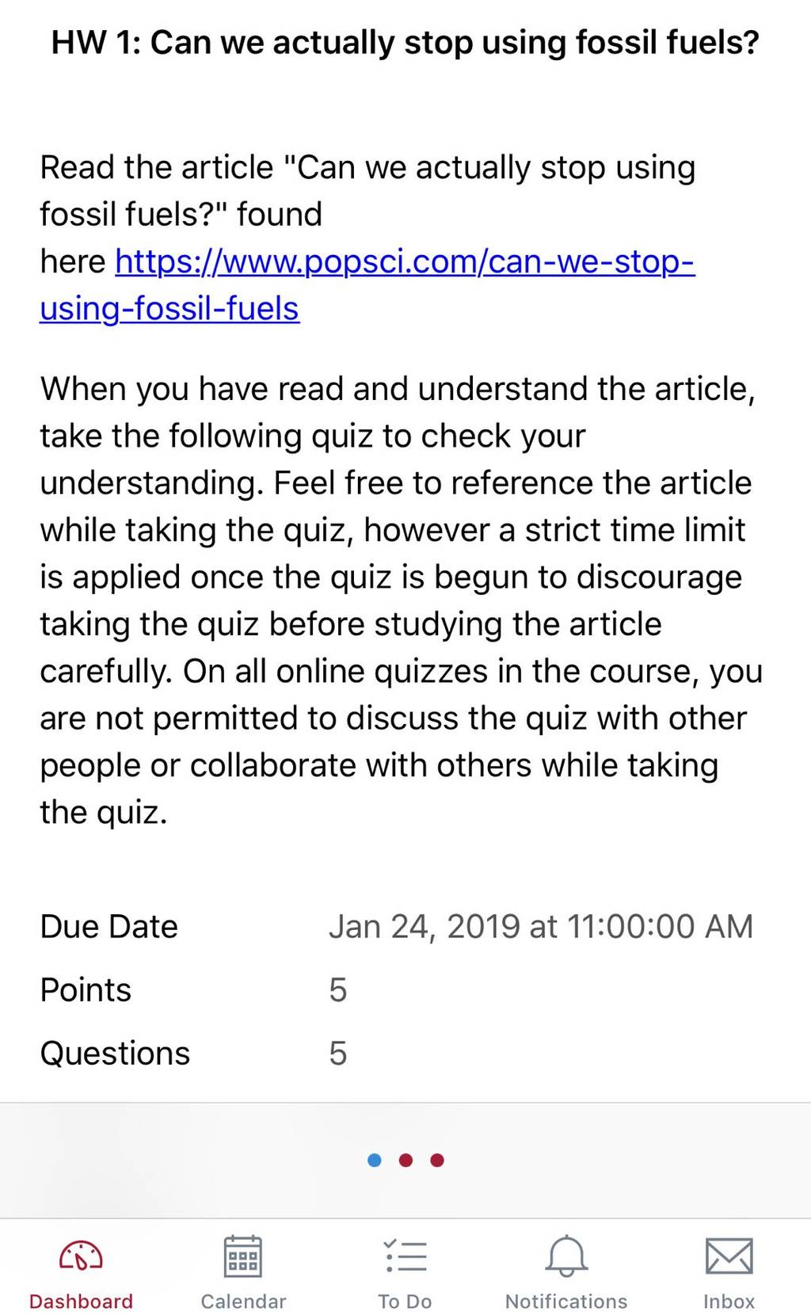The height and width of the screenshot is (1315, 811).
Task: Open the Notifications bell icon
Action: [567, 1256]
